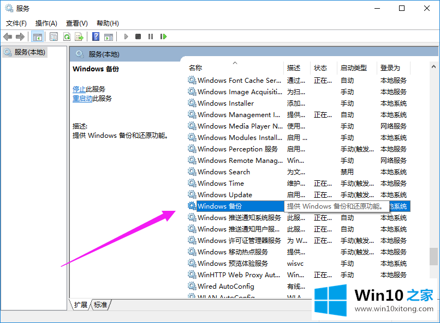The height and width of the screenshot is (323, 440).
Task: Click the gear icon of Windows Search
Action: pyautogui.click(x=192, y=172)
